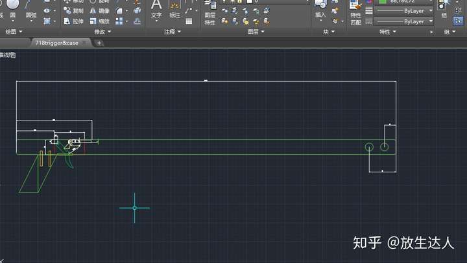Click the Edit Attributes block icon
467x263 pixels.
[x=335, y=21]
